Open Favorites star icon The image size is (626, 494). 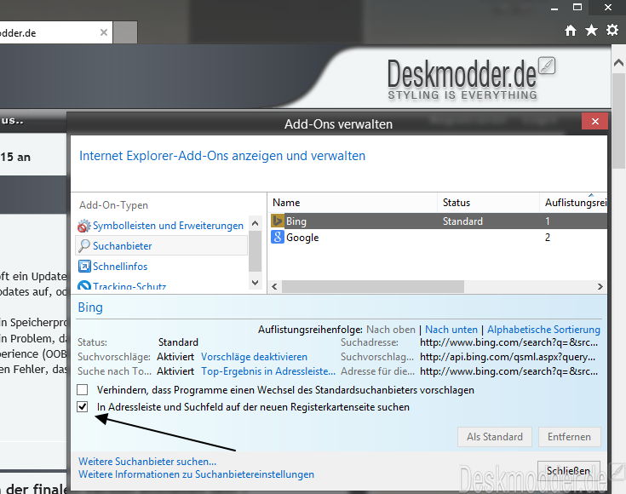tap(591, 30)
